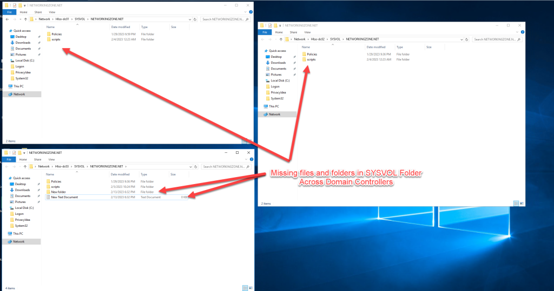This screenshot has width=554, height=291.
Task: Switch to Details view in Hlso-dc02 window
Action: (516, 204)
